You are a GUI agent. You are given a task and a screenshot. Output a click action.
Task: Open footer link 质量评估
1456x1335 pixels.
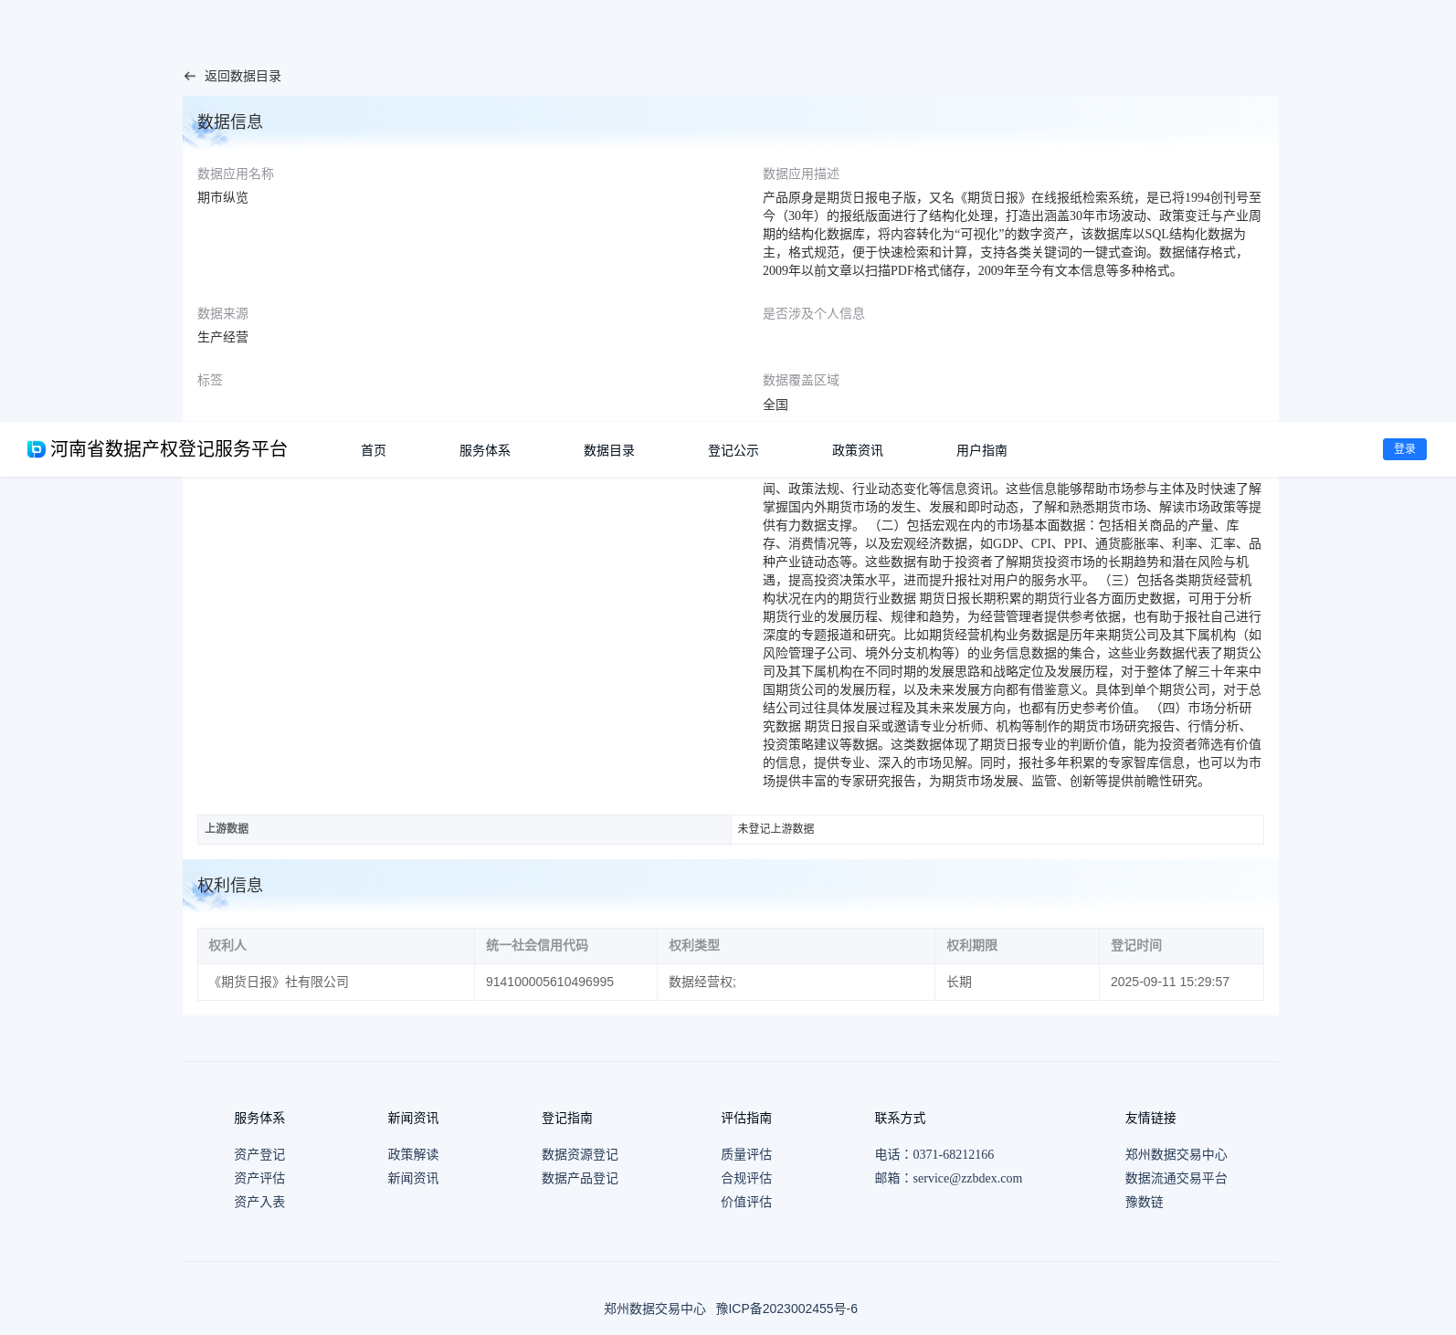(746, 1154)
